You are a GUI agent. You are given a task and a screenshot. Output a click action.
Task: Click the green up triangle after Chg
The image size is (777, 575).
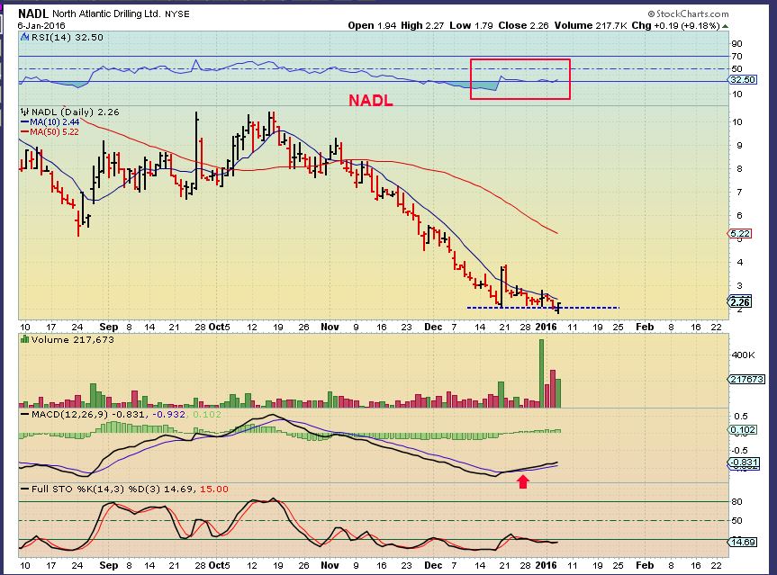(725, 26)
